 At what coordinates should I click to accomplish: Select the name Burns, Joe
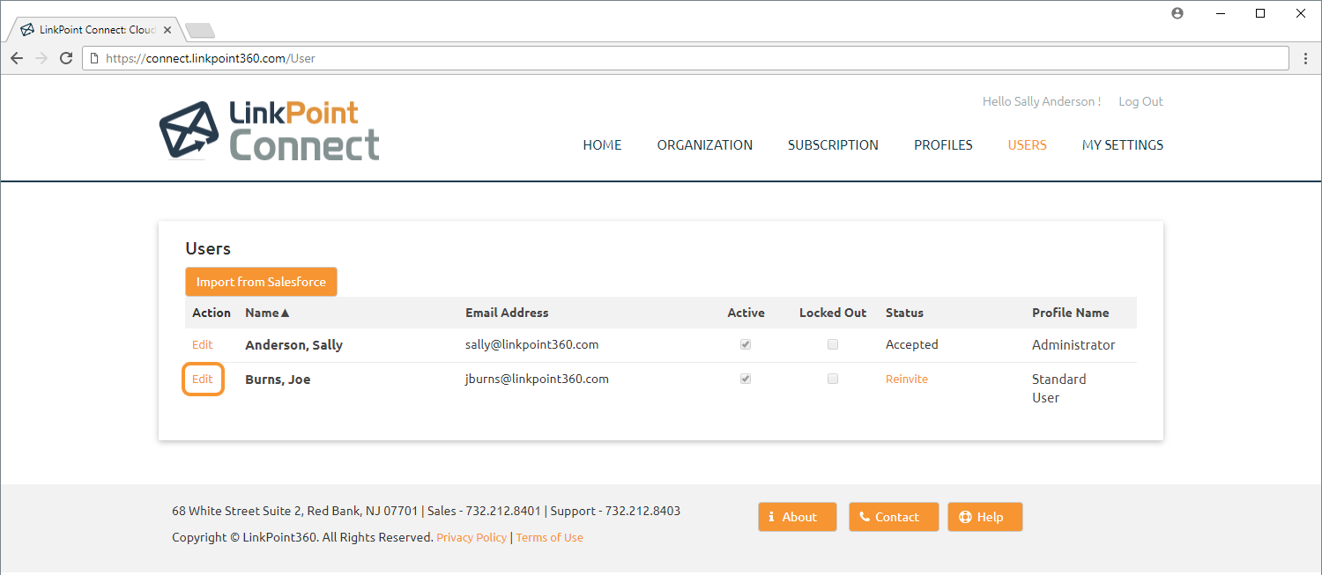(278, 380)
